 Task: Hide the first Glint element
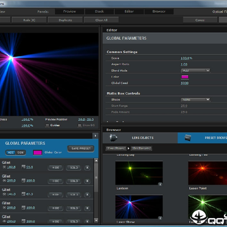55,168
